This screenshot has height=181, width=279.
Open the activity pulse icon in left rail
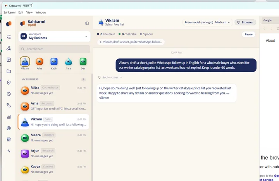(9, 151)
